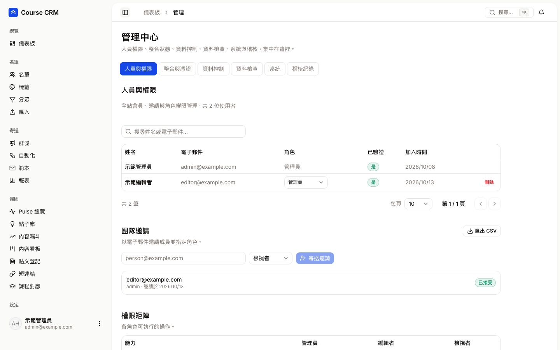Switch to 稽核紀錄 tab
This screenshot has width=560, height=350.
(303, 69)
